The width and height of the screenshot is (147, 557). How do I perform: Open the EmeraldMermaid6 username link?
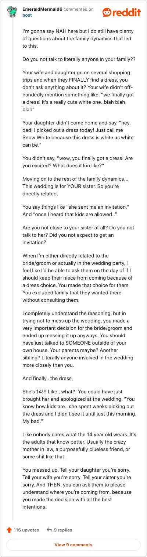[x=42, y=9]
